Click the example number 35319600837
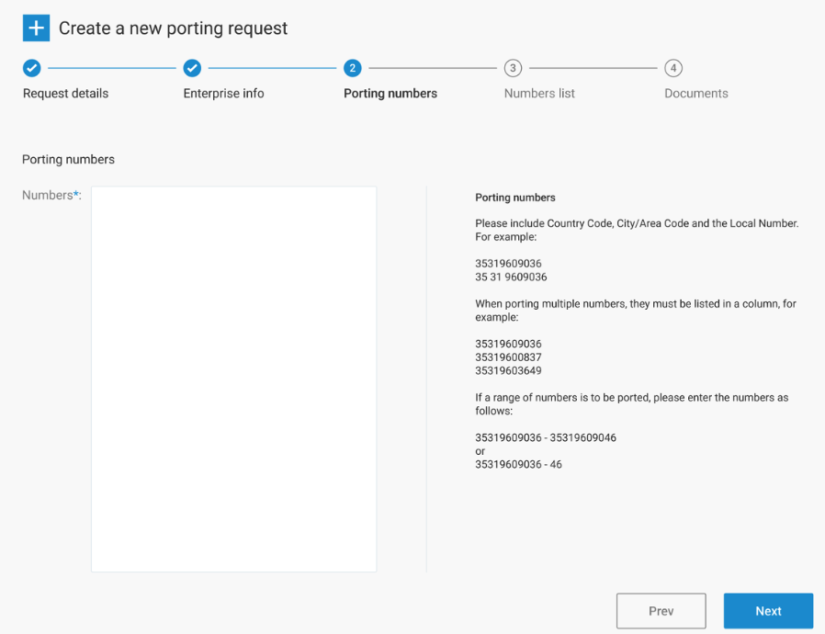825x634 pixels. (x=508, y=357)
